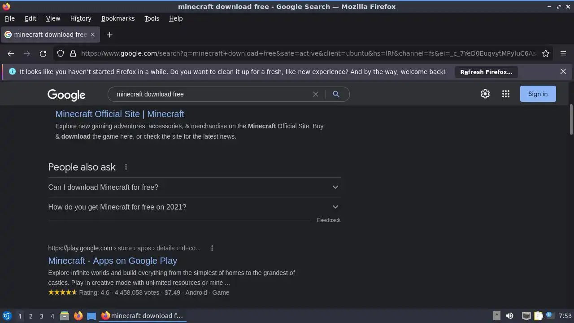
Task: Open the Help menu
Action: (x=176, y=18)
